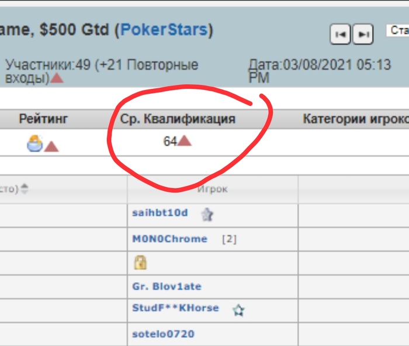409x346 pixels.
Task: Click the Ср. Квалификация column header
Action: [x=178, y=119]
